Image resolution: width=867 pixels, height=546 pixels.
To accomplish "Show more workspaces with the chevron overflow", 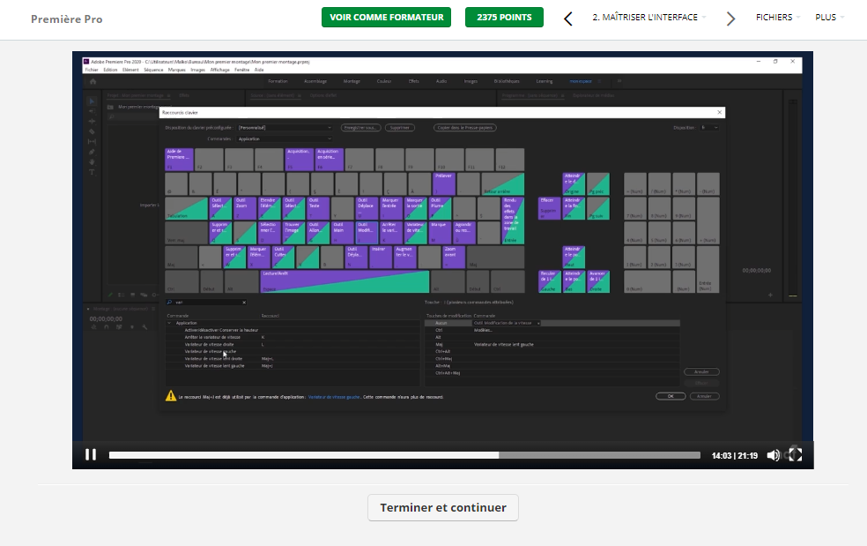I will point(619,81).
